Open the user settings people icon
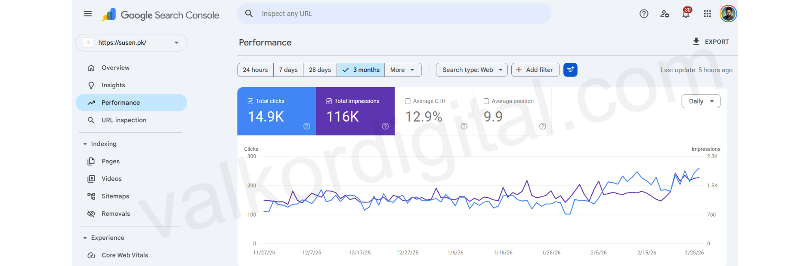 (665, 14)
